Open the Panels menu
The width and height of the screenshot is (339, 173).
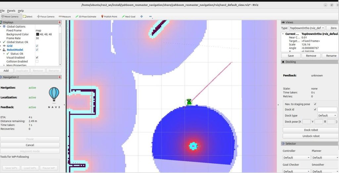(11, 11)
